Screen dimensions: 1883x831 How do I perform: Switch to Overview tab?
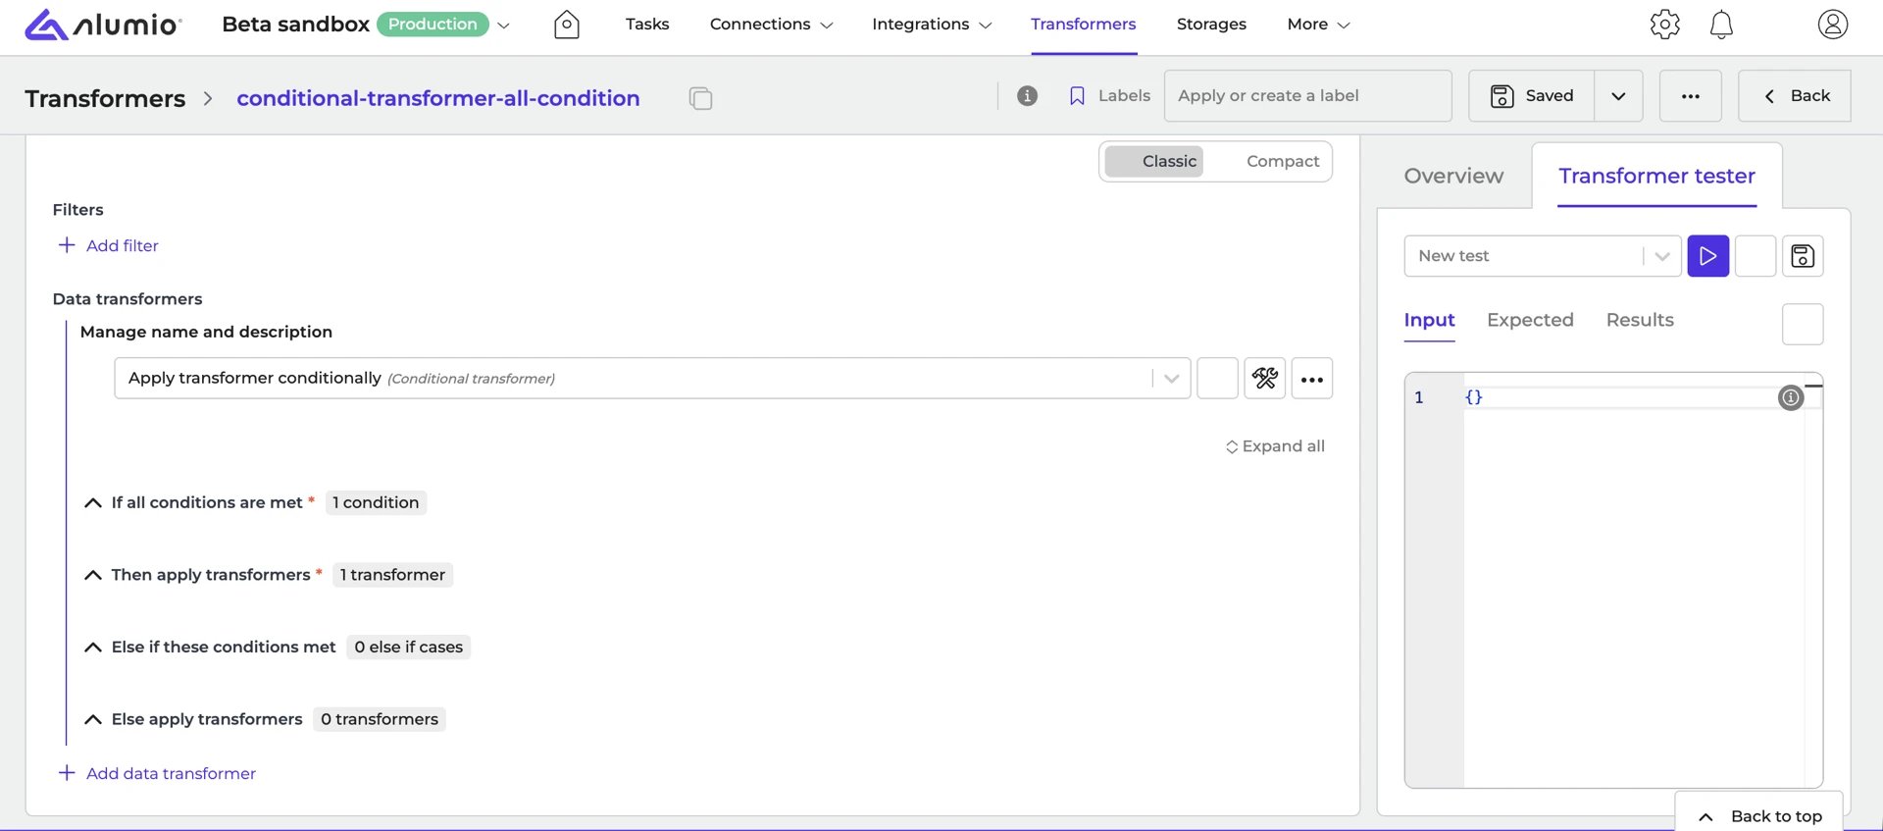point(1453,176)
